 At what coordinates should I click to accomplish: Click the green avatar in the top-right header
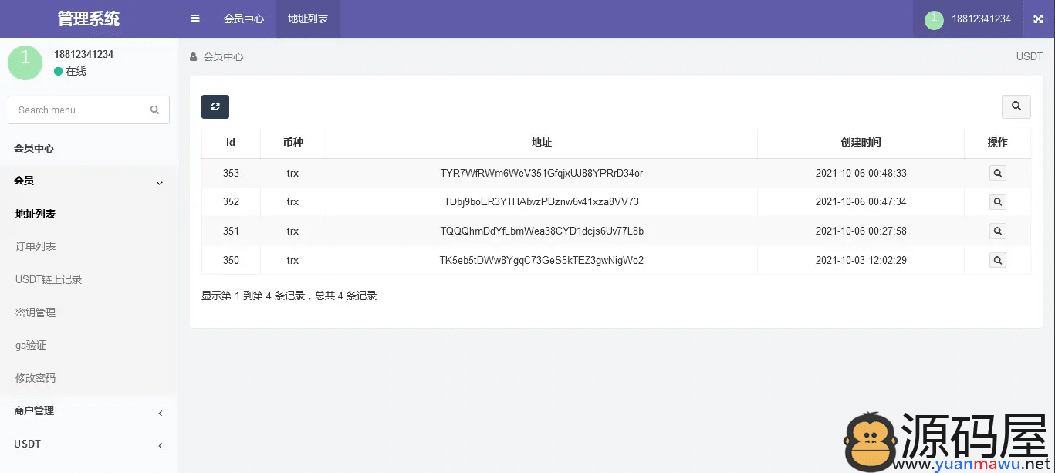click(934, 20)
